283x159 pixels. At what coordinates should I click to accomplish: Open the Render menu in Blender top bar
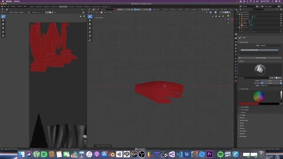pyautogui.click(x=13, y=7)
